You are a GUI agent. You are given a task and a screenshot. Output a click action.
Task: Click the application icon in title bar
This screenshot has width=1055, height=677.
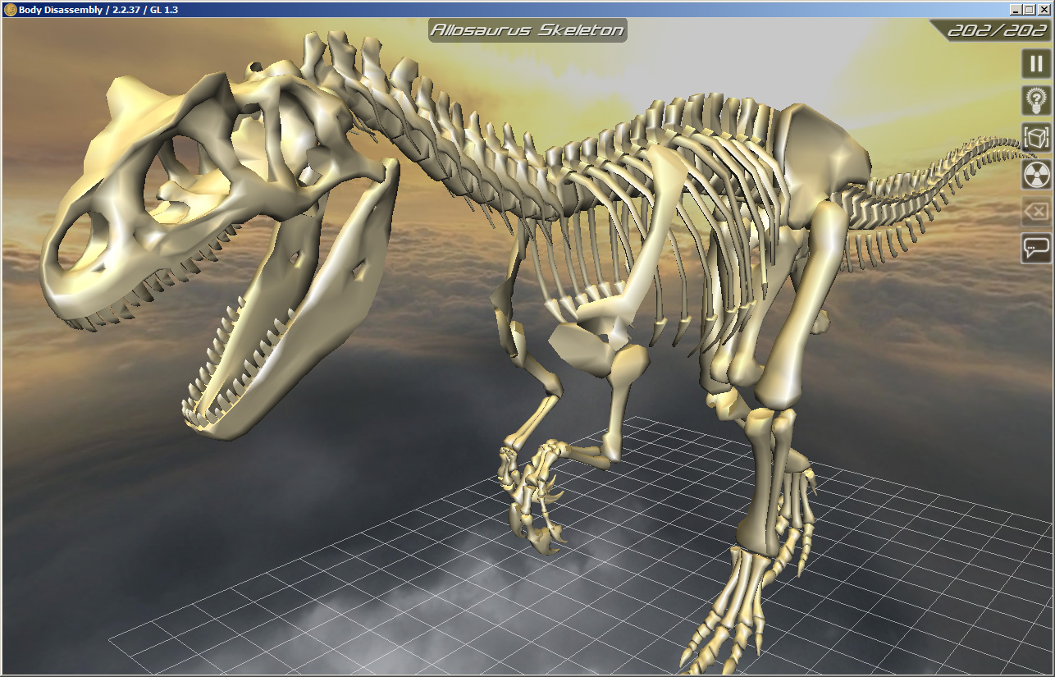[10, 9]
